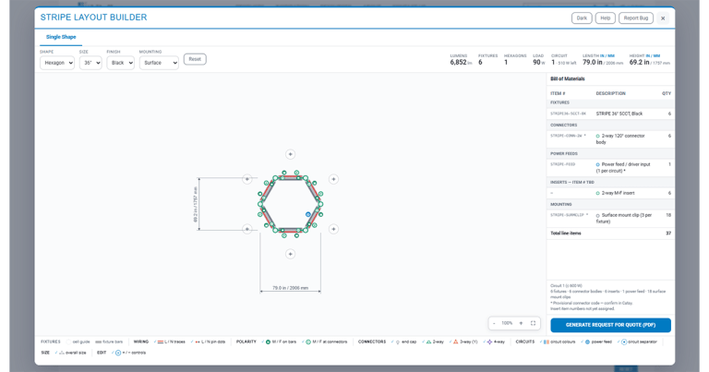Click the Bill of Materials heading

[x=568, y=78]
